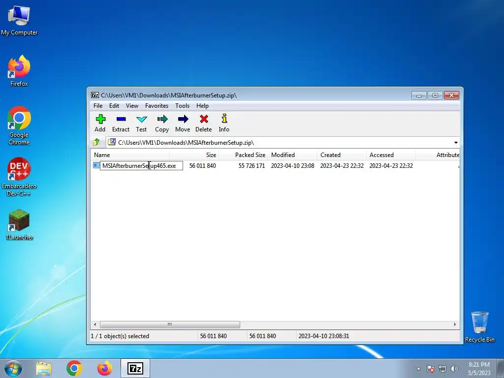This screenshot has width=504, height=378.
Task: Show hidden tray icons arrow
Action: (418, 369)
